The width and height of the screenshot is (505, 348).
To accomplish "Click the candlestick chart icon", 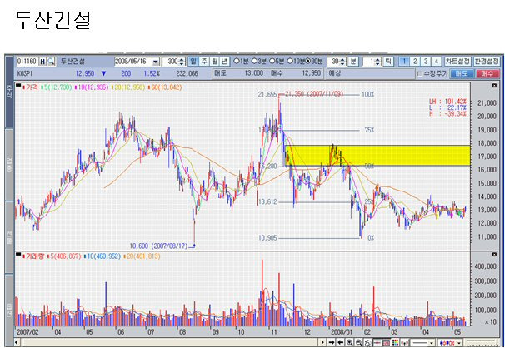I will (x=404, y=342).
